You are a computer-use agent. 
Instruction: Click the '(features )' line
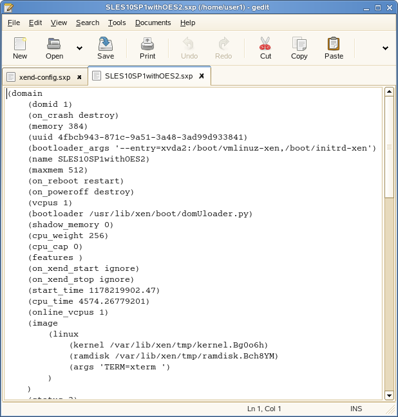[x=55, y=257]
